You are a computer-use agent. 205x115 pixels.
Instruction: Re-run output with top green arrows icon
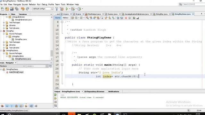(x=55, y=95)
